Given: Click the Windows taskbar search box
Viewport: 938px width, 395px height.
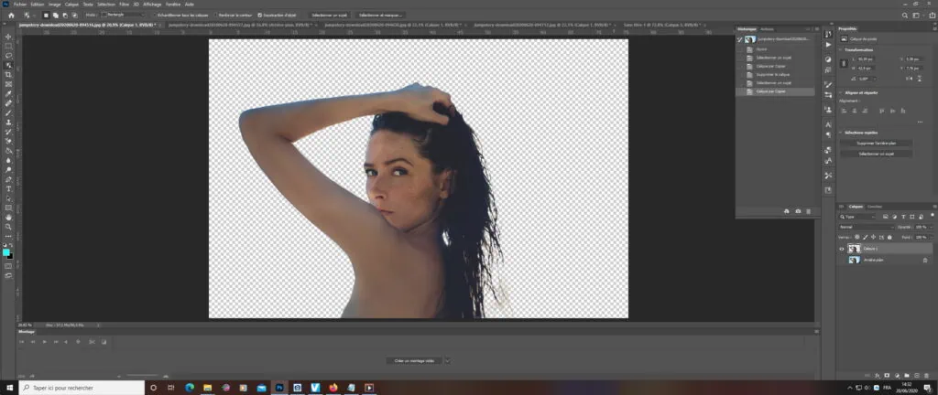Looking at the screenshot, I should 73,388.
